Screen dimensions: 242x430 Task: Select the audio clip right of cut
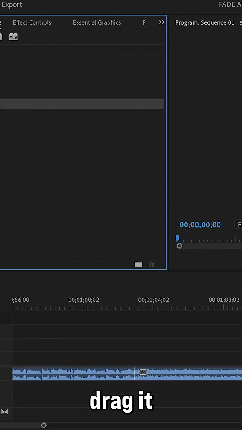(x=188, y=374)
